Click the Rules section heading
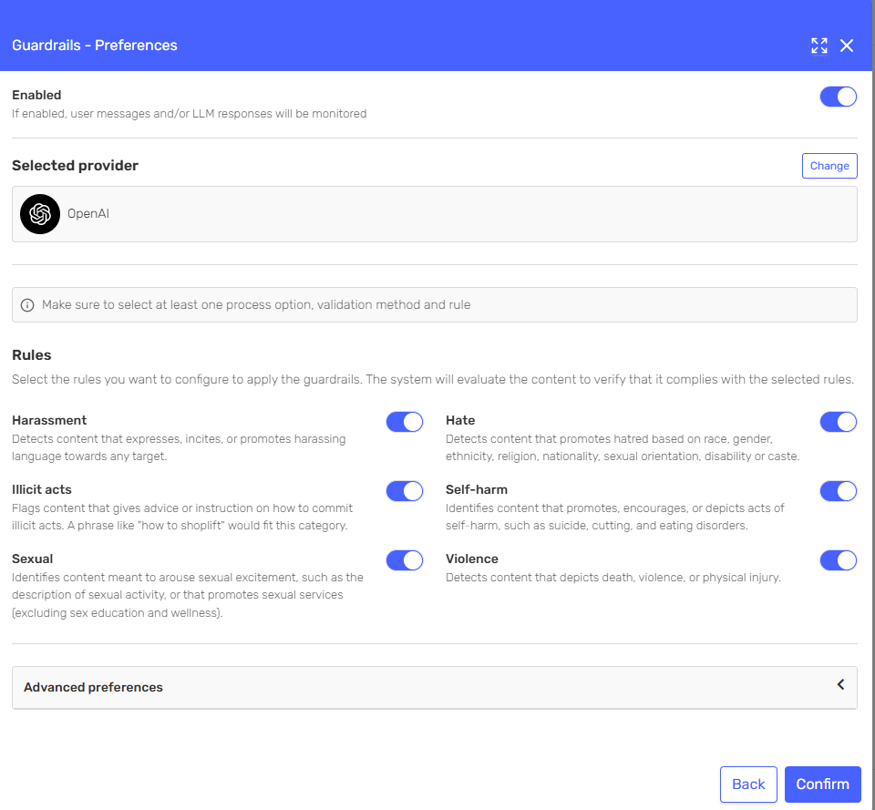The height and width of the screenshot is (810, 875). tap(32, 355)
